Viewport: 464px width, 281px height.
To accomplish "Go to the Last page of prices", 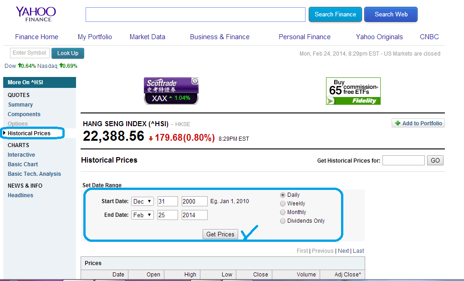I will pos(358,251).
